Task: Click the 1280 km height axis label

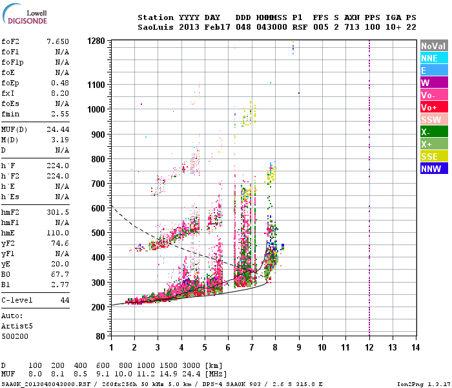Action: click(x=96, y=41)
